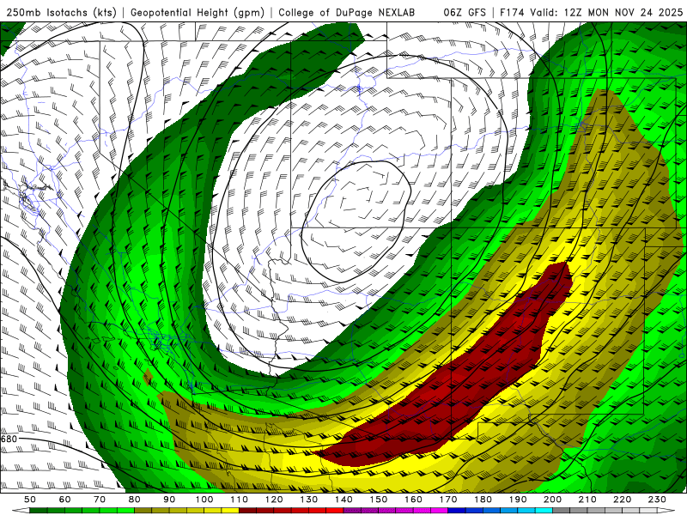
Task: Click the '250mb Isotachs (kts)' title text
Action: [x=61, y=12]
